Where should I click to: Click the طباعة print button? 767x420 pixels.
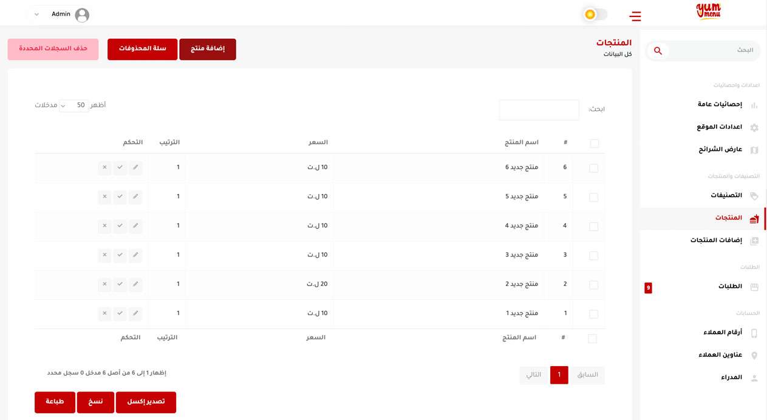pos(55,402)
